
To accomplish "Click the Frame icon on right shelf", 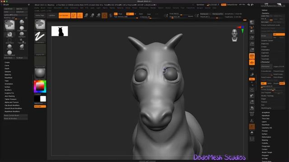I will 252,90.
